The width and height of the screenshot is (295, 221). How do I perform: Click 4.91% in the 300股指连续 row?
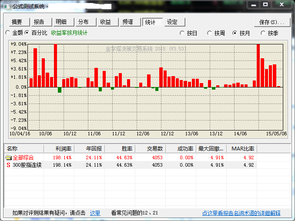tap(217, 165)
